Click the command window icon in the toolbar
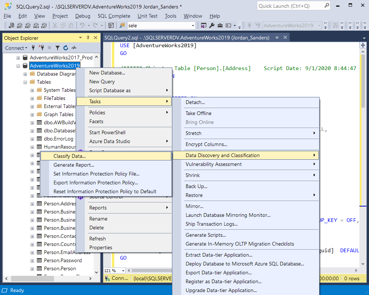This screenshot has height=295, width=369. pyautogui.click(x=228, y=25)
